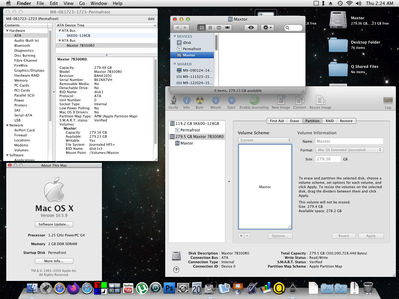This screenshot has width=399, height=299.
Task: Open Keynote from the Dock
Action: pyautogui.click(x=238, y=288)
